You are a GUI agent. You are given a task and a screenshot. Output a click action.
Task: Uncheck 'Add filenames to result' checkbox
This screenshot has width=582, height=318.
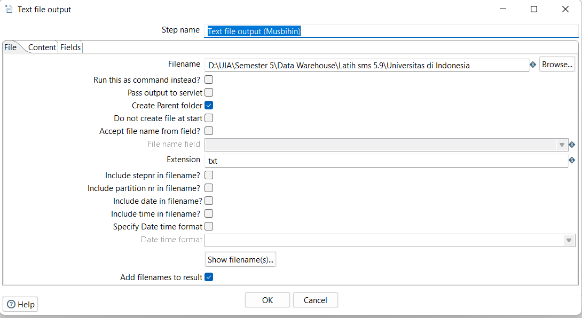[209, 277]
